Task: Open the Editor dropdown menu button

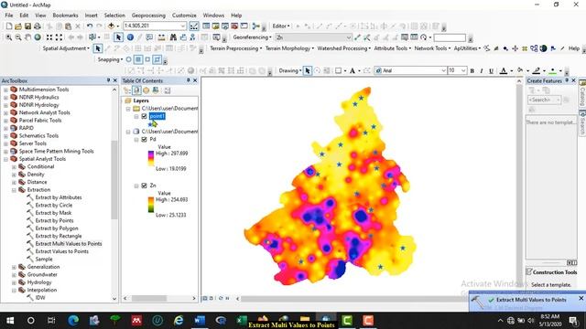Action: [281, 27]
